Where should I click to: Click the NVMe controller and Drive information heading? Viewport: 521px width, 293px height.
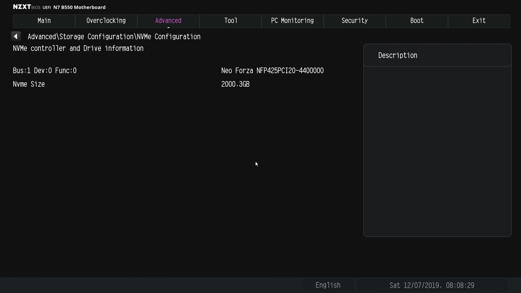[78, 48]
